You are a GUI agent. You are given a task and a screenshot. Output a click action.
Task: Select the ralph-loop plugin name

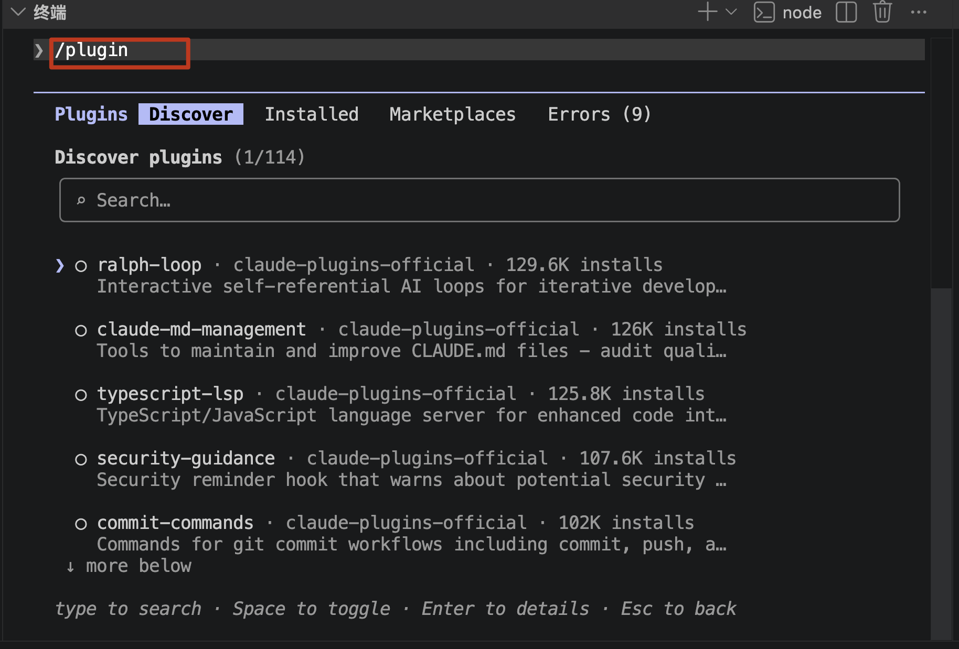[150, 265]
